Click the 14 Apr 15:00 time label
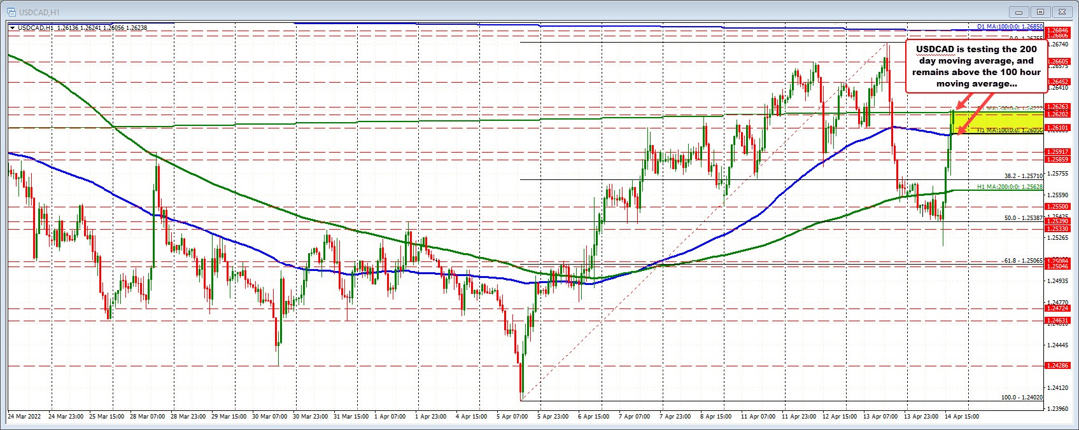 [963, 417]
